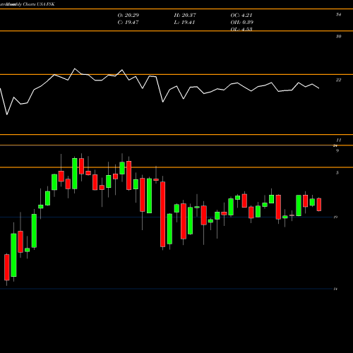Click the 'OL: 4.53' reading
This screenshot has width=353, height=353.
241,29
